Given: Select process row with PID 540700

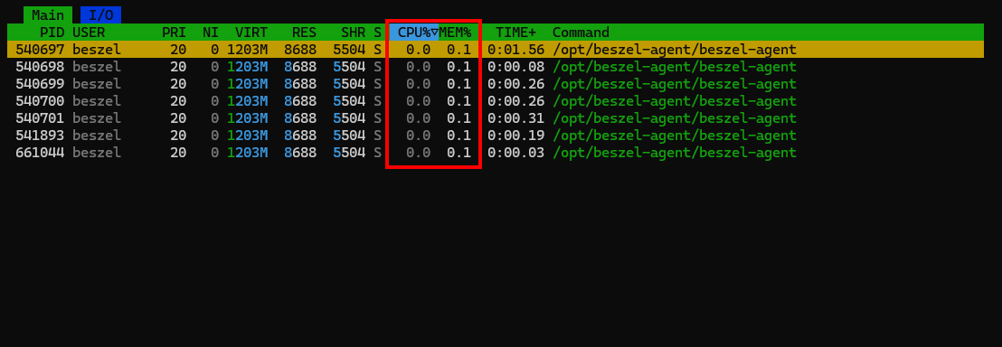Looking at the screenshot, I should tap(496, 101).
